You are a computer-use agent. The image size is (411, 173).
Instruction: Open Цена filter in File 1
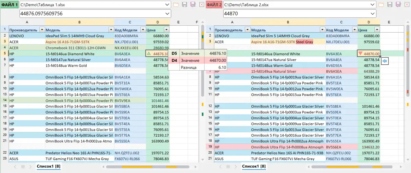[x=166, y=30]
